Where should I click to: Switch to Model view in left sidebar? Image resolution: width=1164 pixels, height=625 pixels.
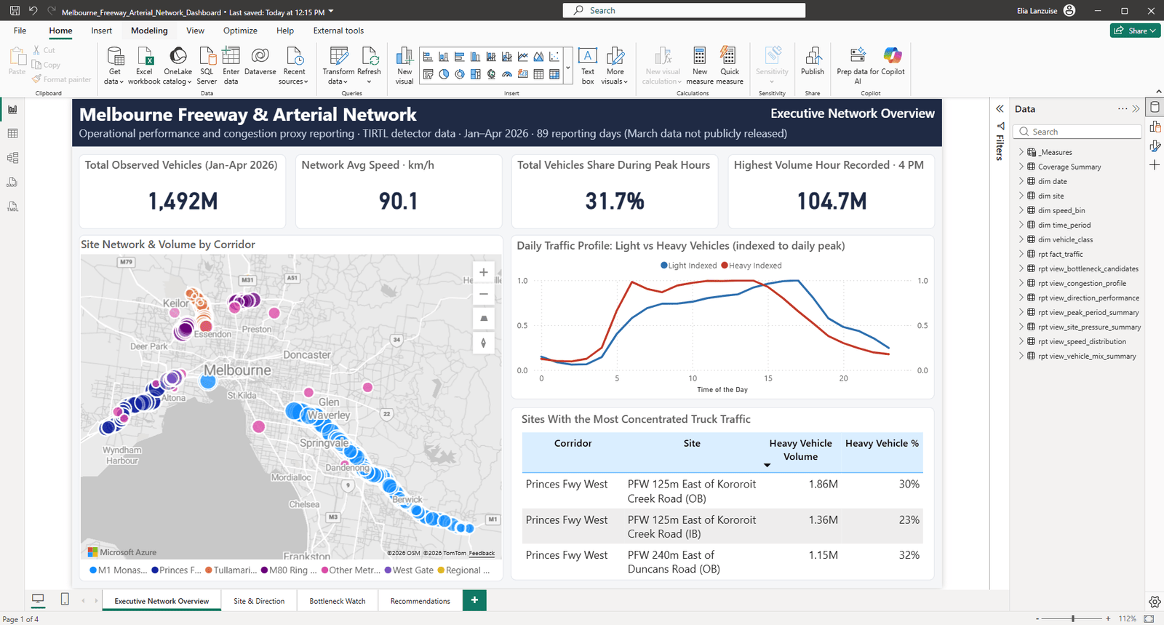tap(12, 158)
